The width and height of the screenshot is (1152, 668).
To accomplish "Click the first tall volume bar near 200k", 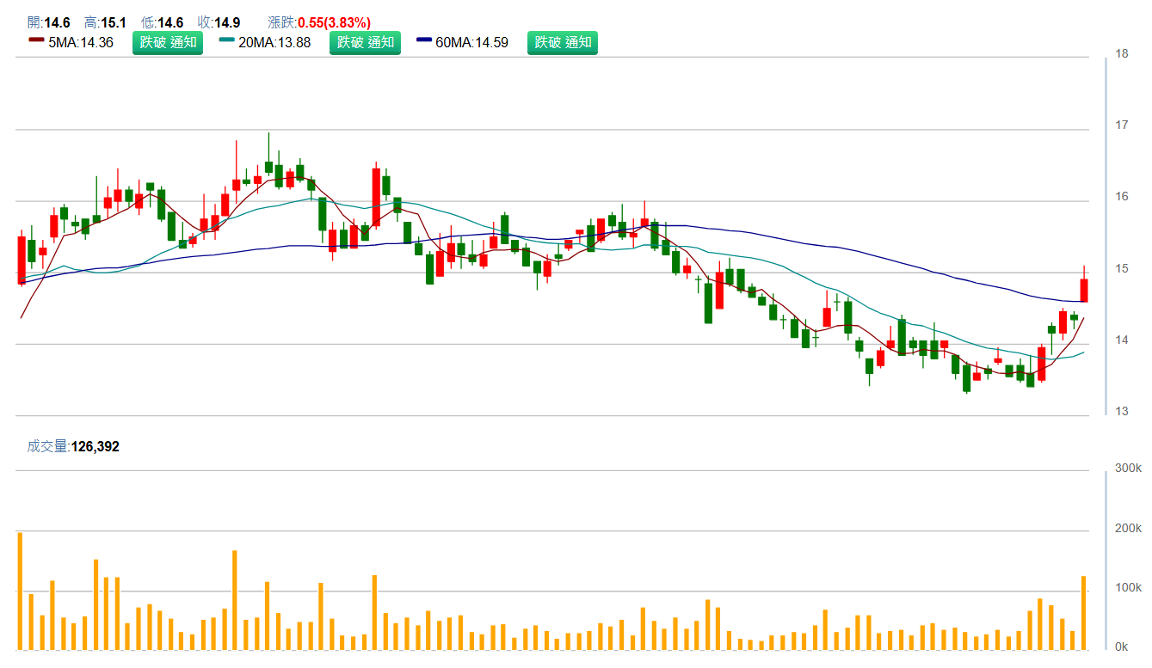I will click(x=20, y=591).
